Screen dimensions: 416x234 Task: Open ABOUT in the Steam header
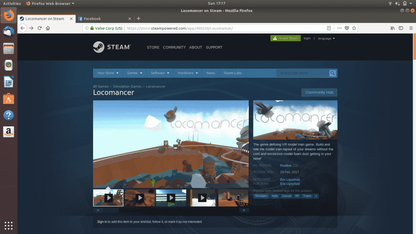(x=196, y=47)
